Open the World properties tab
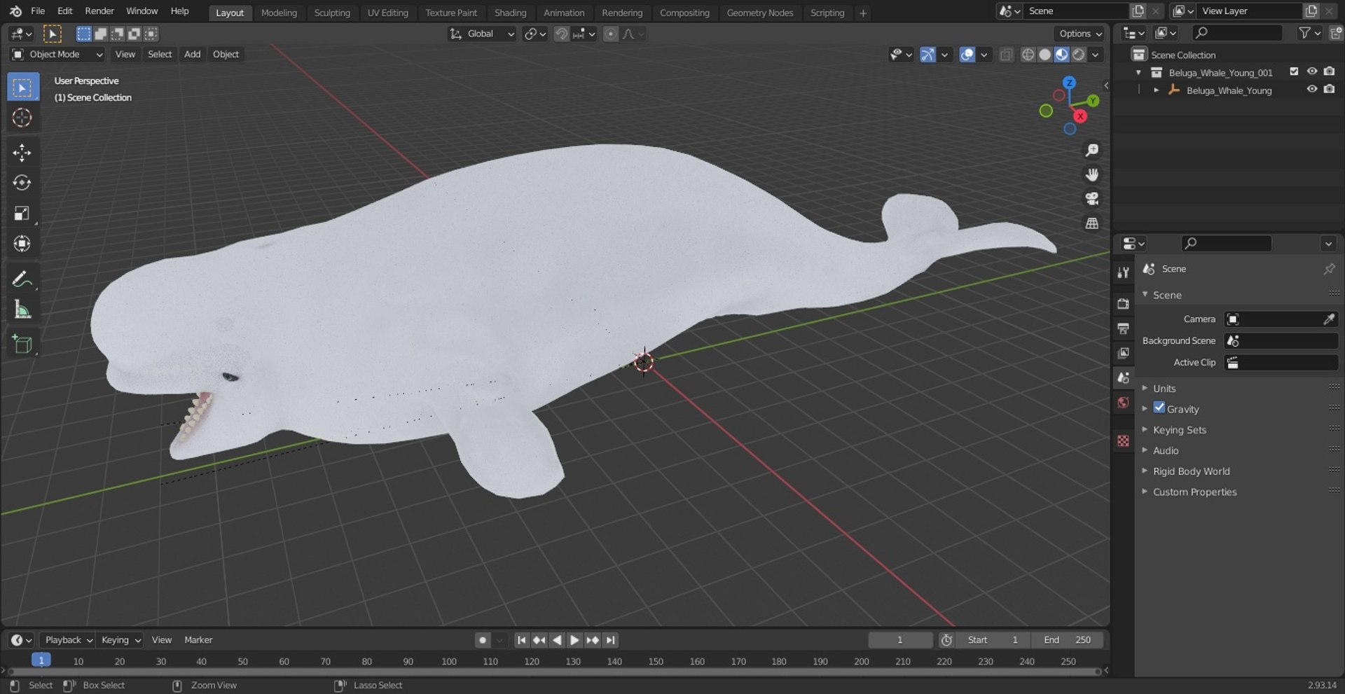This screenshot has height=694, width=1345. pos(1124,403)
